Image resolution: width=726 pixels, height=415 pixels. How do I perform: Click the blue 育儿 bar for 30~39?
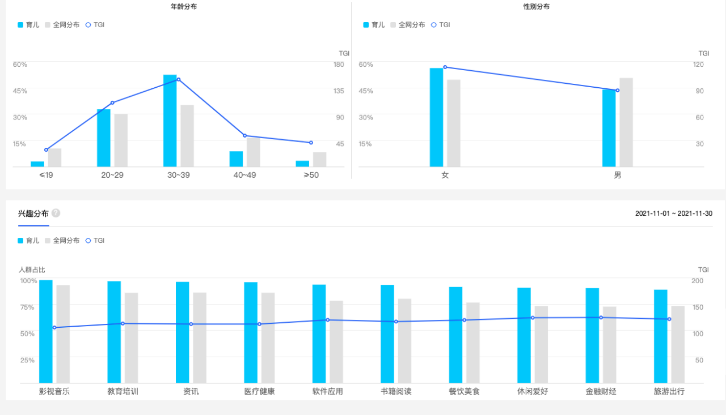pyautogui.click(x=170, y=121)
